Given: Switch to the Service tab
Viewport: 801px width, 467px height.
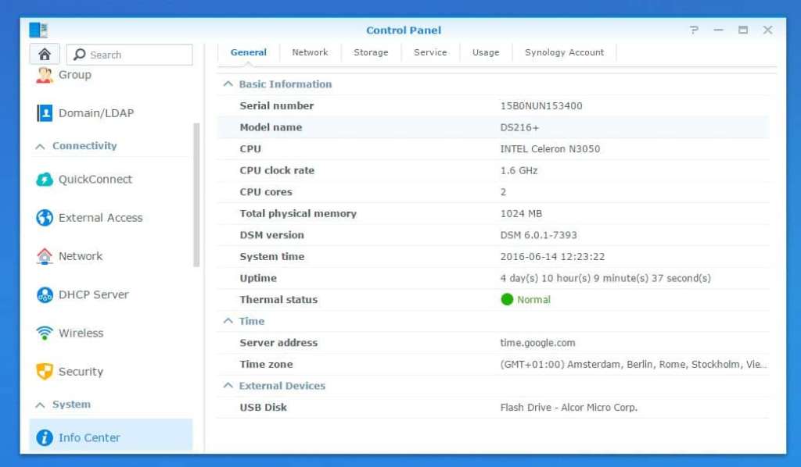Looking at the screenshot, I should [x=430, y=52].
